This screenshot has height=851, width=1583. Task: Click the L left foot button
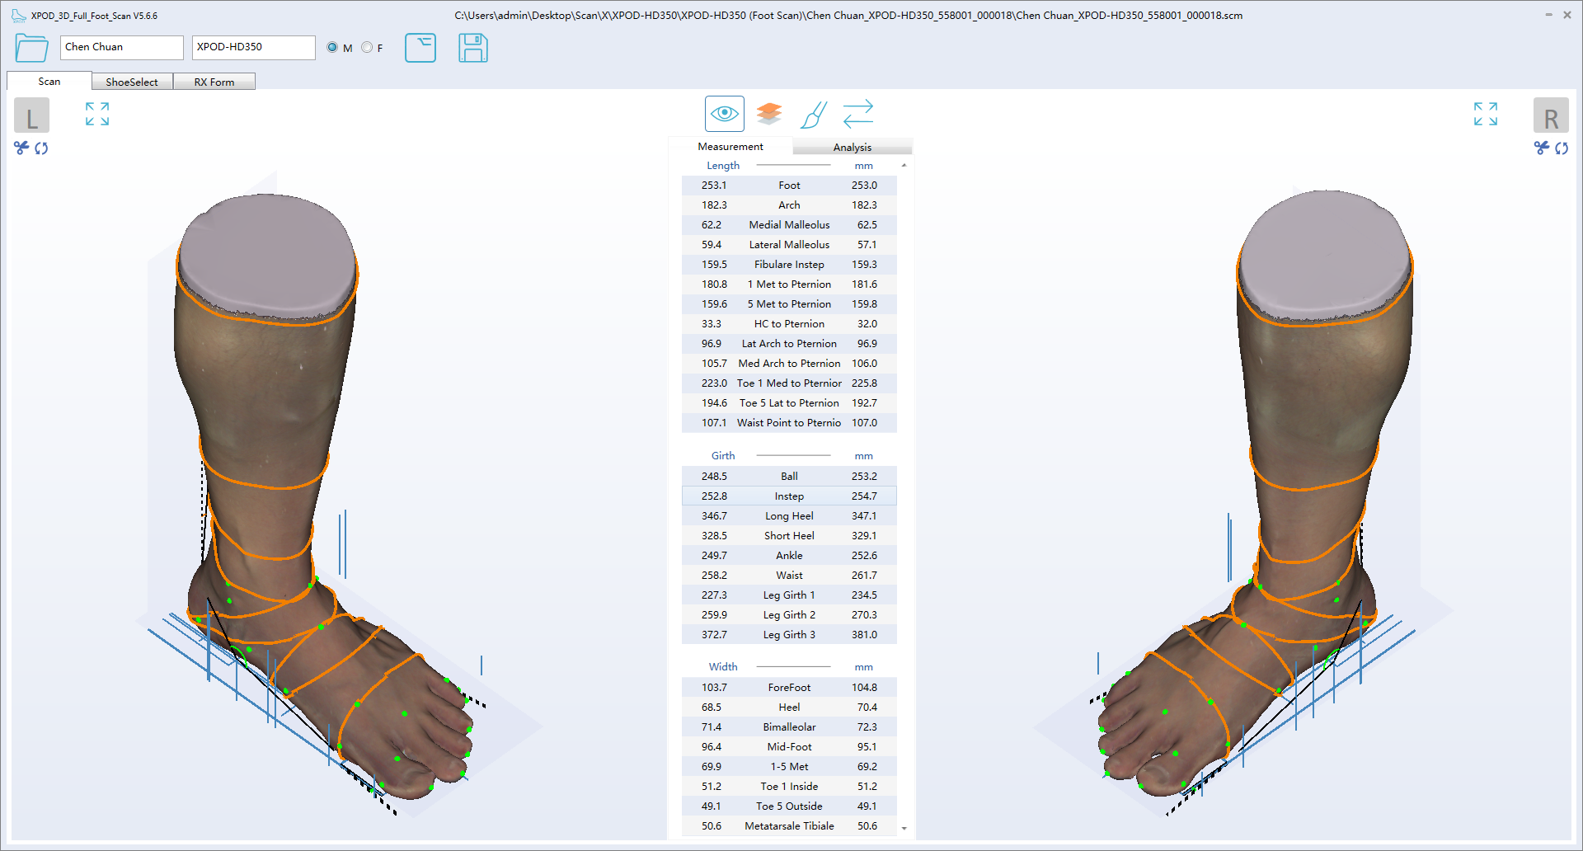31,115
